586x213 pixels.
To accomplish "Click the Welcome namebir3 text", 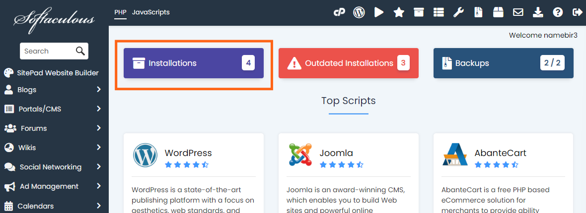I will pyautogui.click(x=543, y=36).
